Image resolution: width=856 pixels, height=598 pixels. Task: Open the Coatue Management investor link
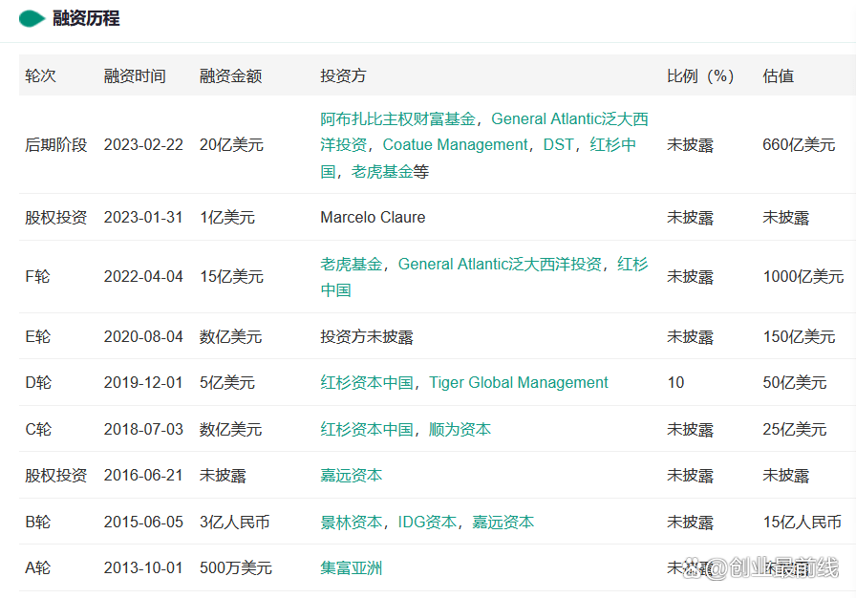click(456, 144)
